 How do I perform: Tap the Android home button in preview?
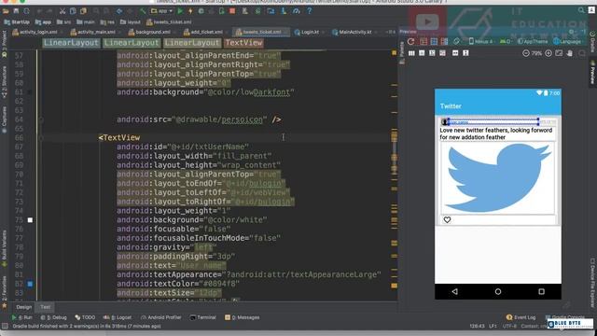(498, 291)
